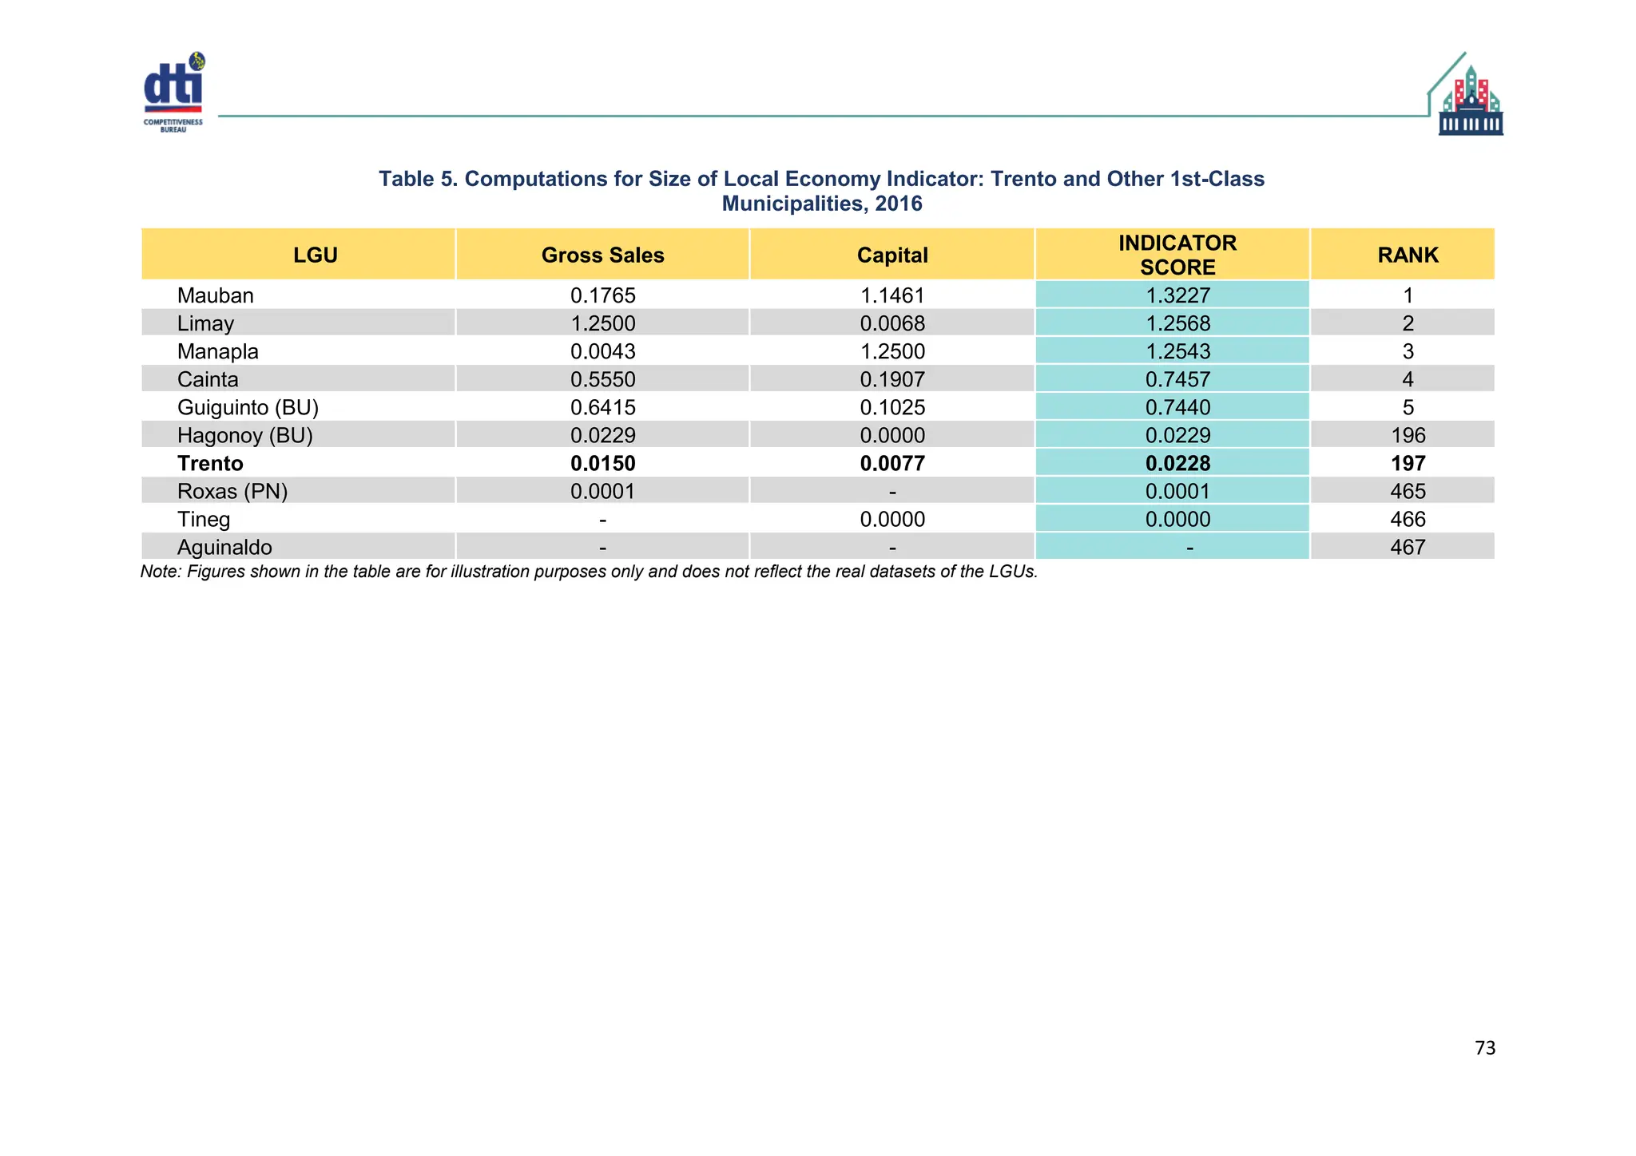Click Trento gross sales value 0.0150
Screen dimensions: 1636x1156
click(602, 463)
